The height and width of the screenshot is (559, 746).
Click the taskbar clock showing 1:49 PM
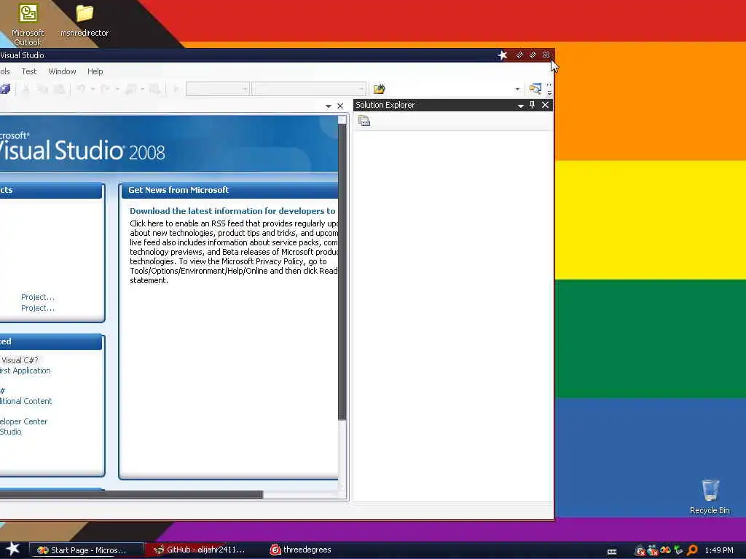pos(719,550)
